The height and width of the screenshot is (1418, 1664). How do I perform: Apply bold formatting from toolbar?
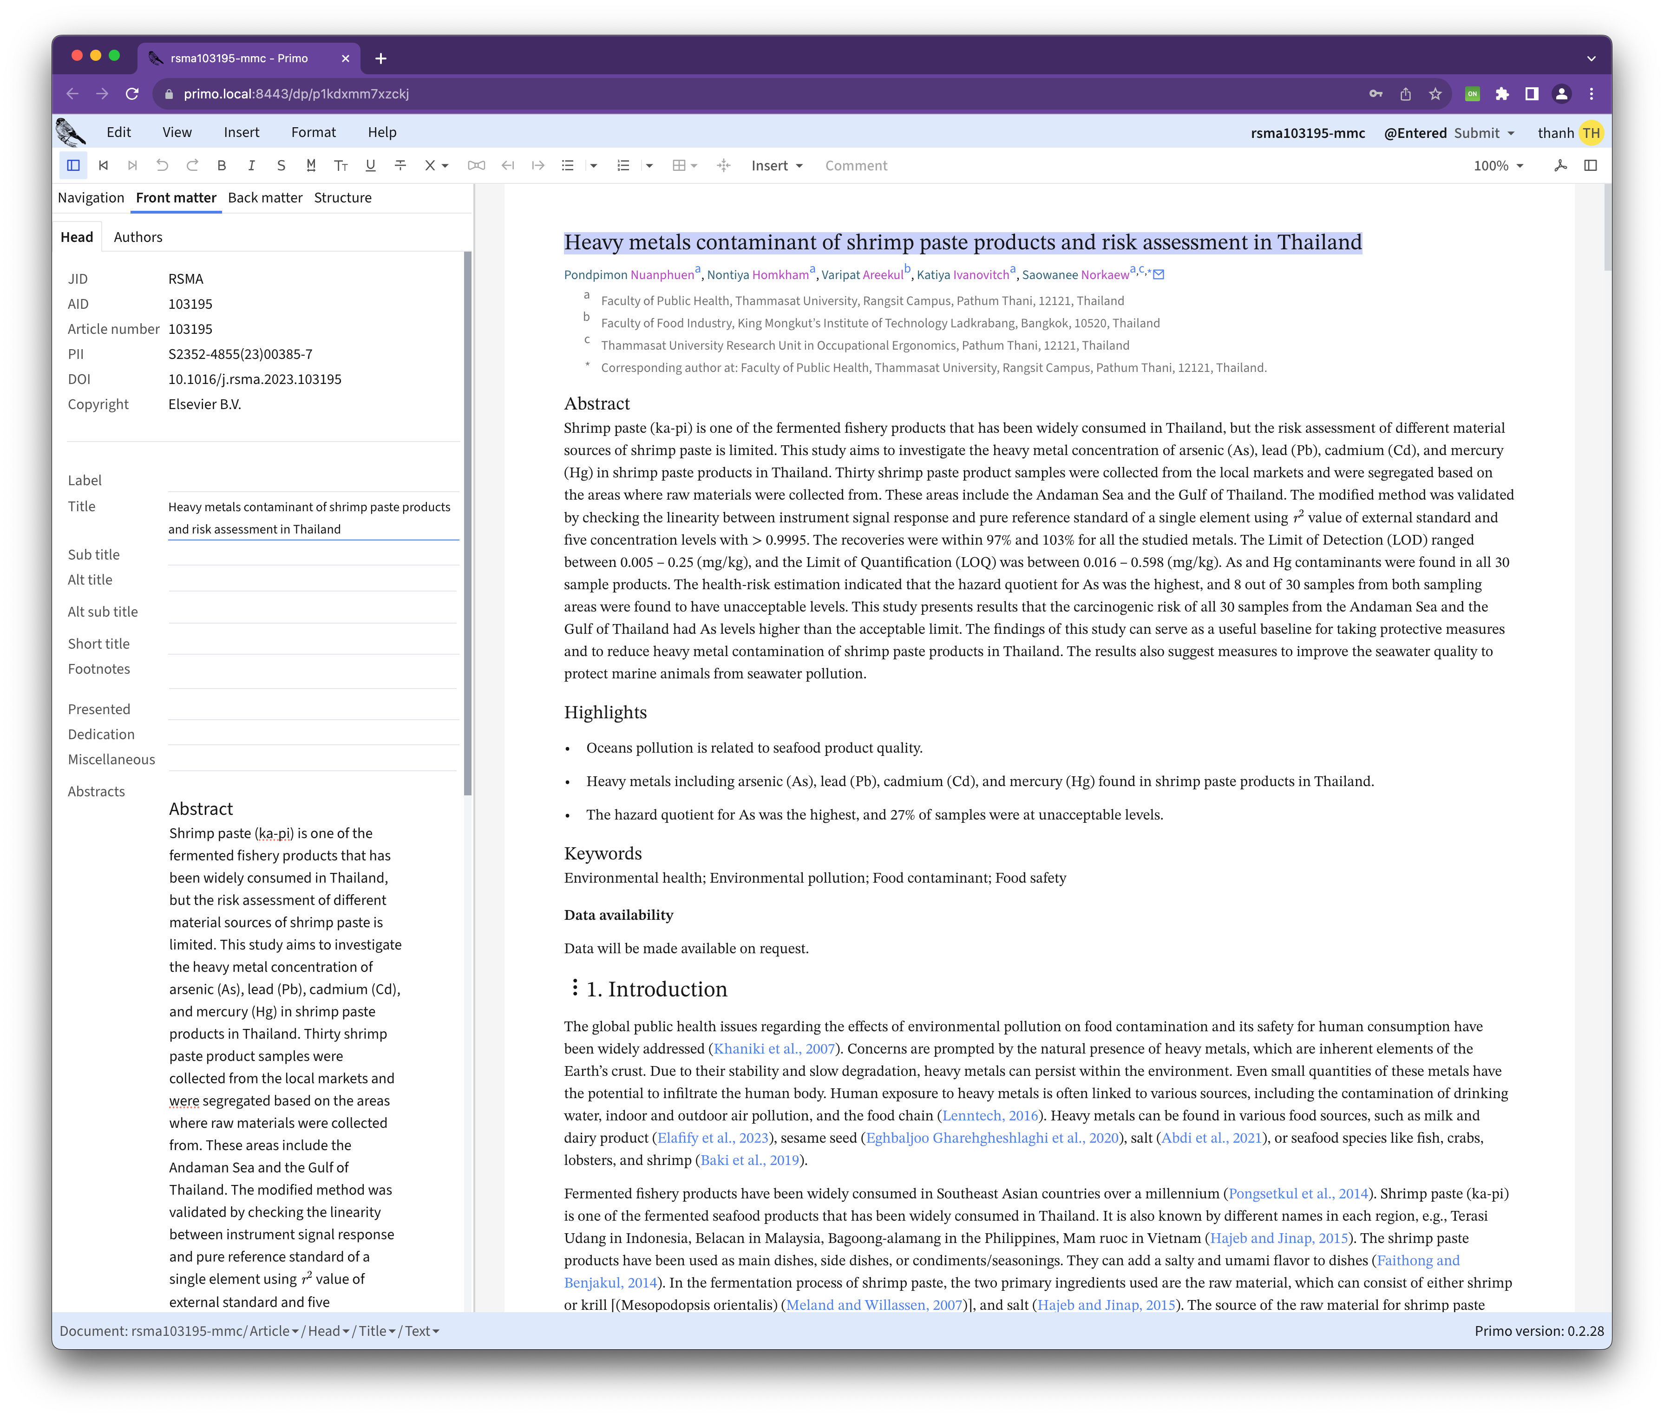point(222,165)
